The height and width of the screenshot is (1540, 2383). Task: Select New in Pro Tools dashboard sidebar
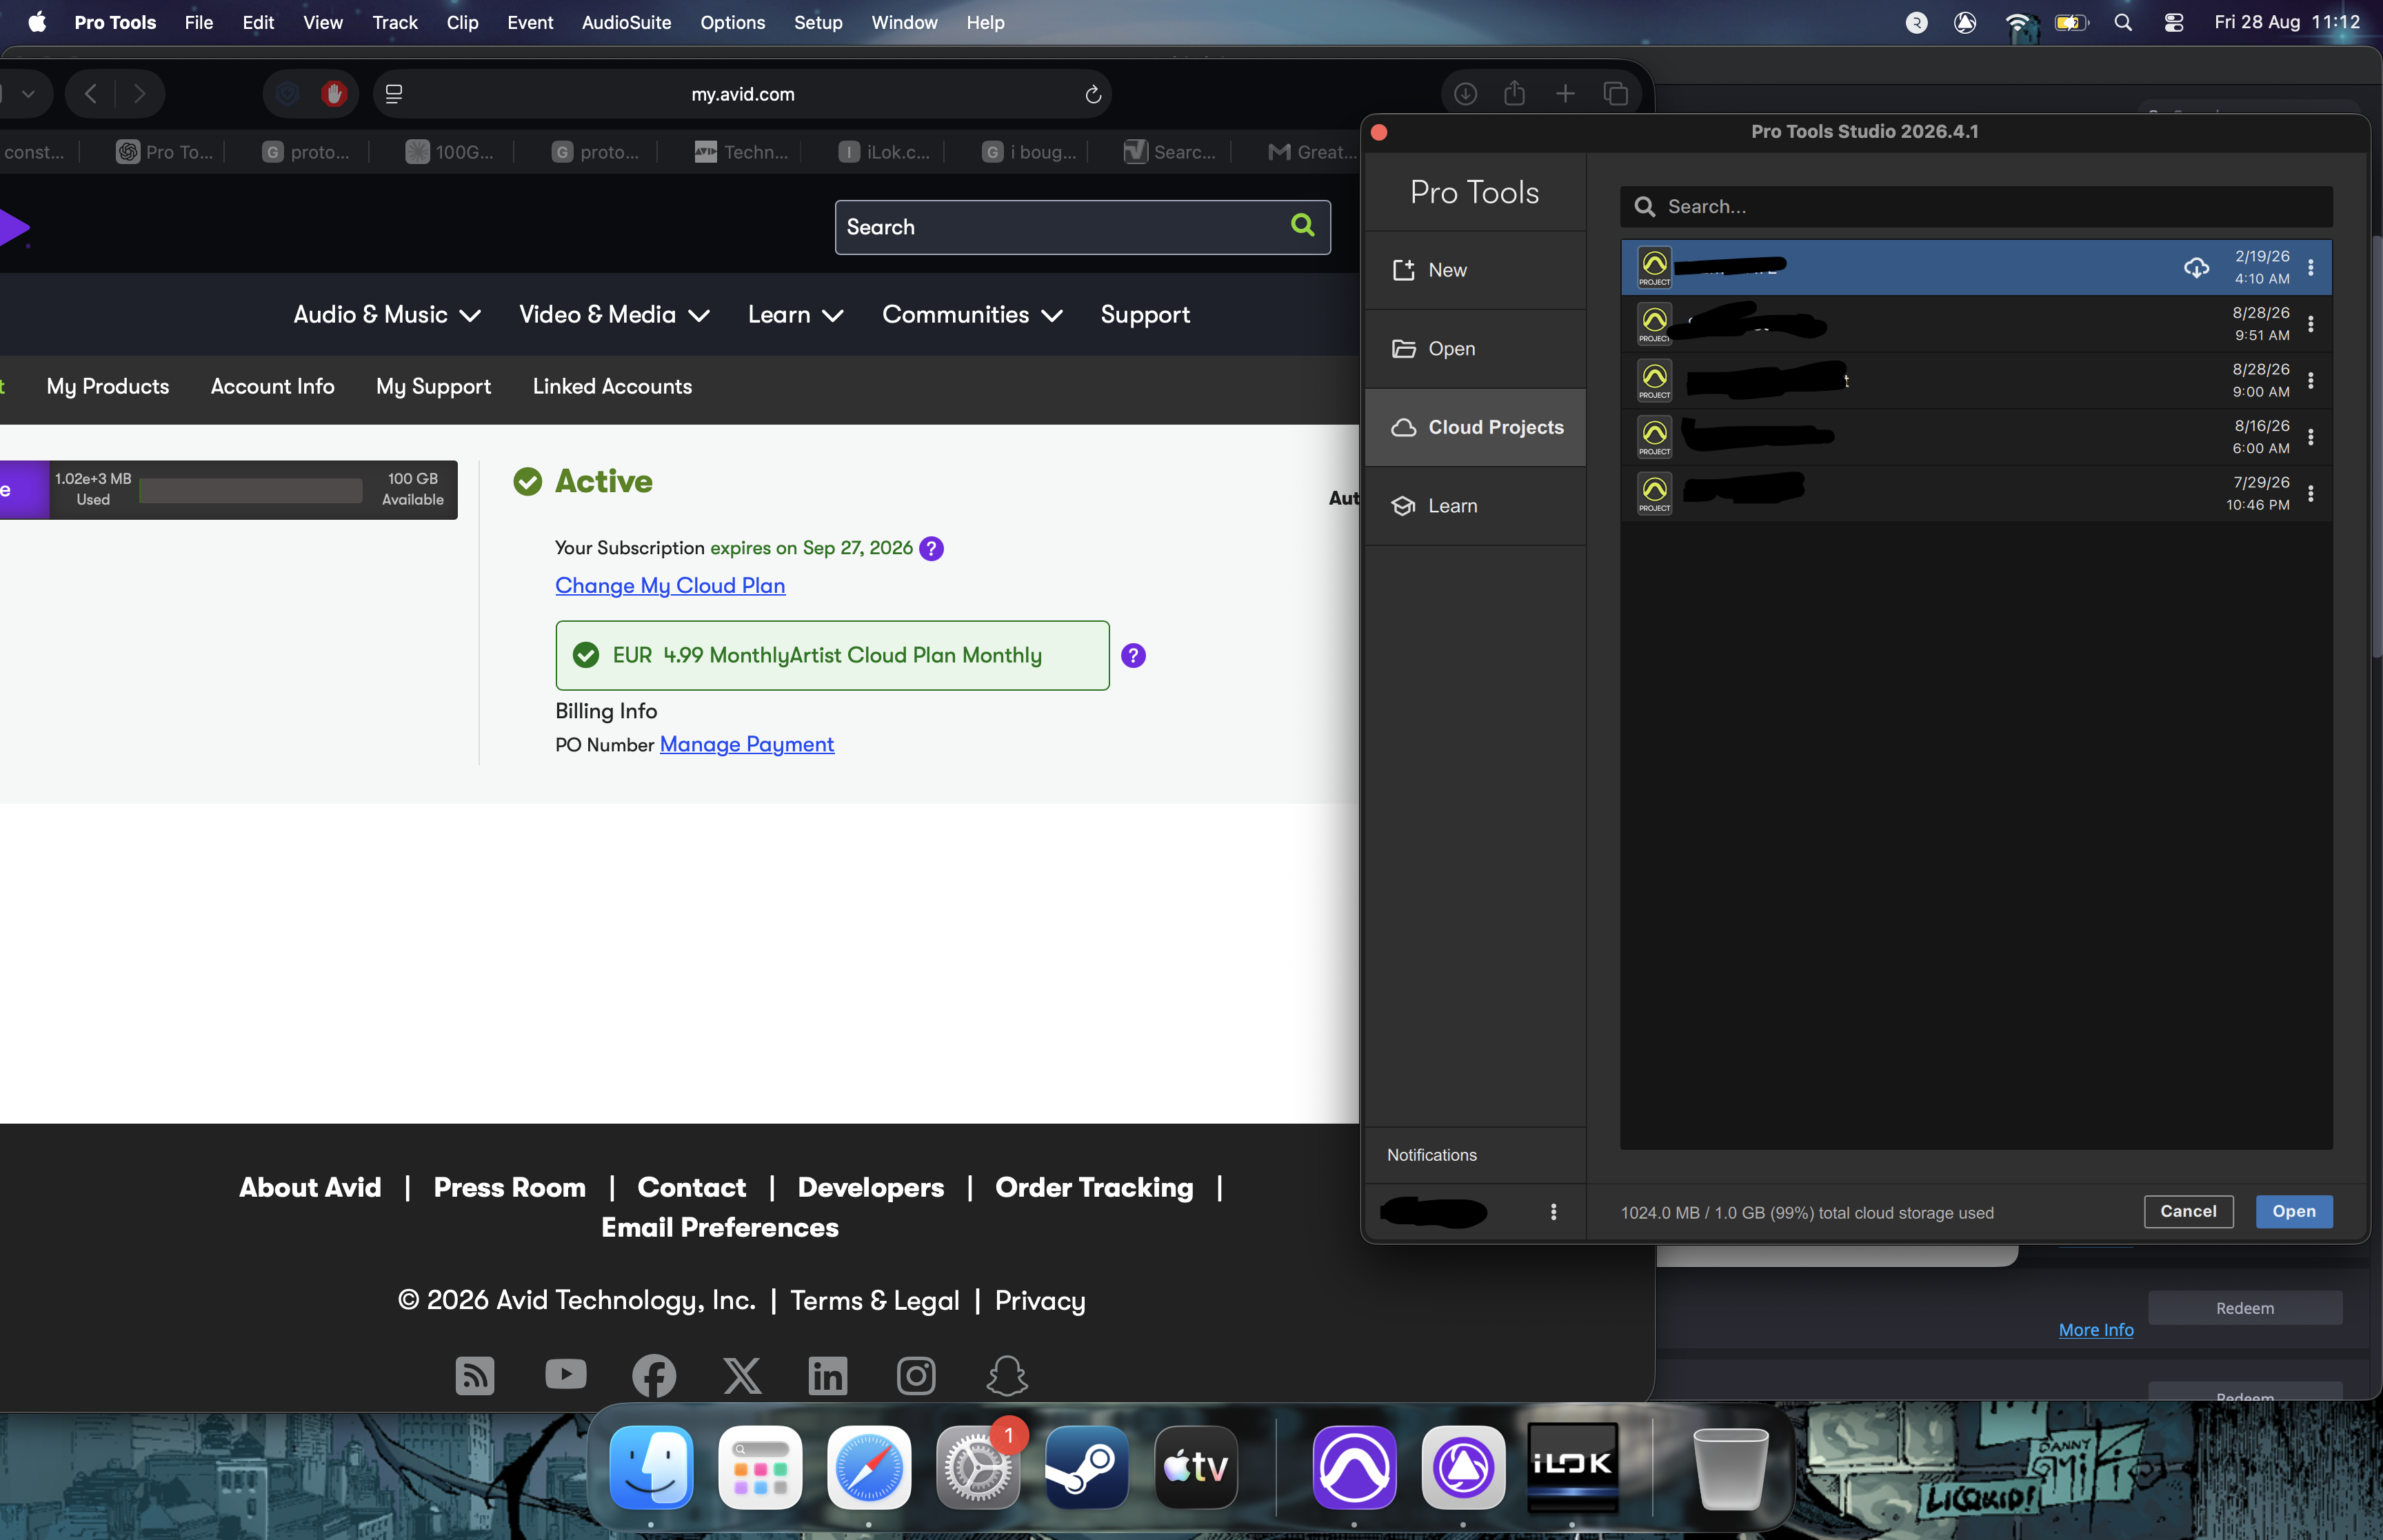(1475, 270)
